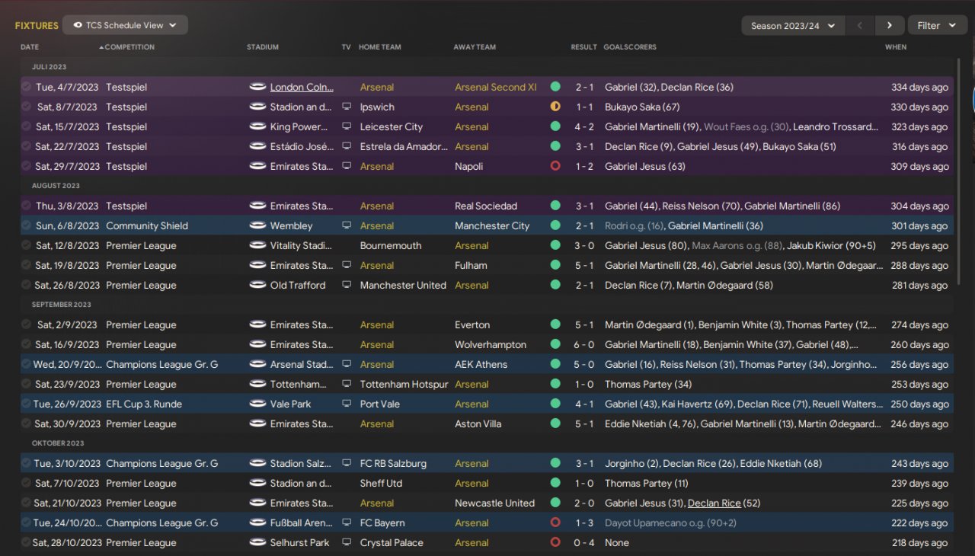Open Arsenal Second XI team page
The height and width of the screenshot is (556, 975).
[496, 88]
